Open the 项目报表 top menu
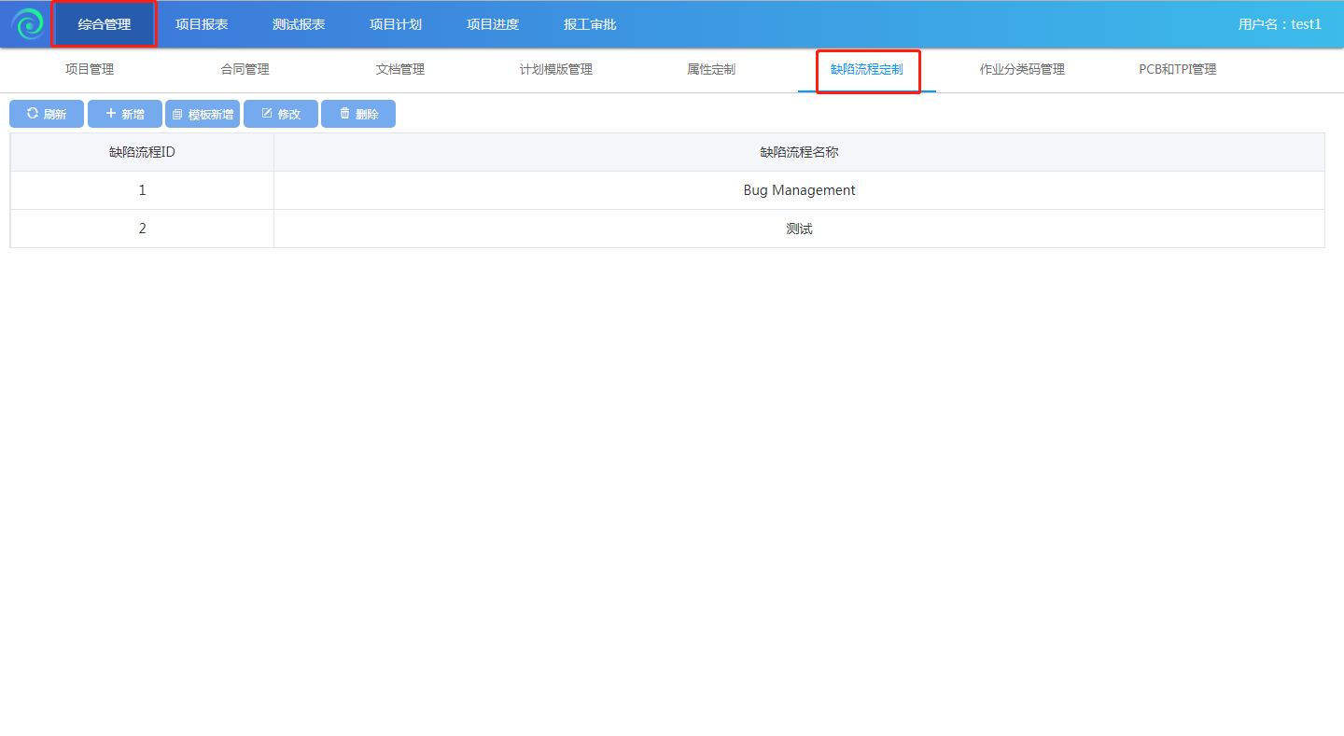This screenshot has height=736, width=1344. 202,24
